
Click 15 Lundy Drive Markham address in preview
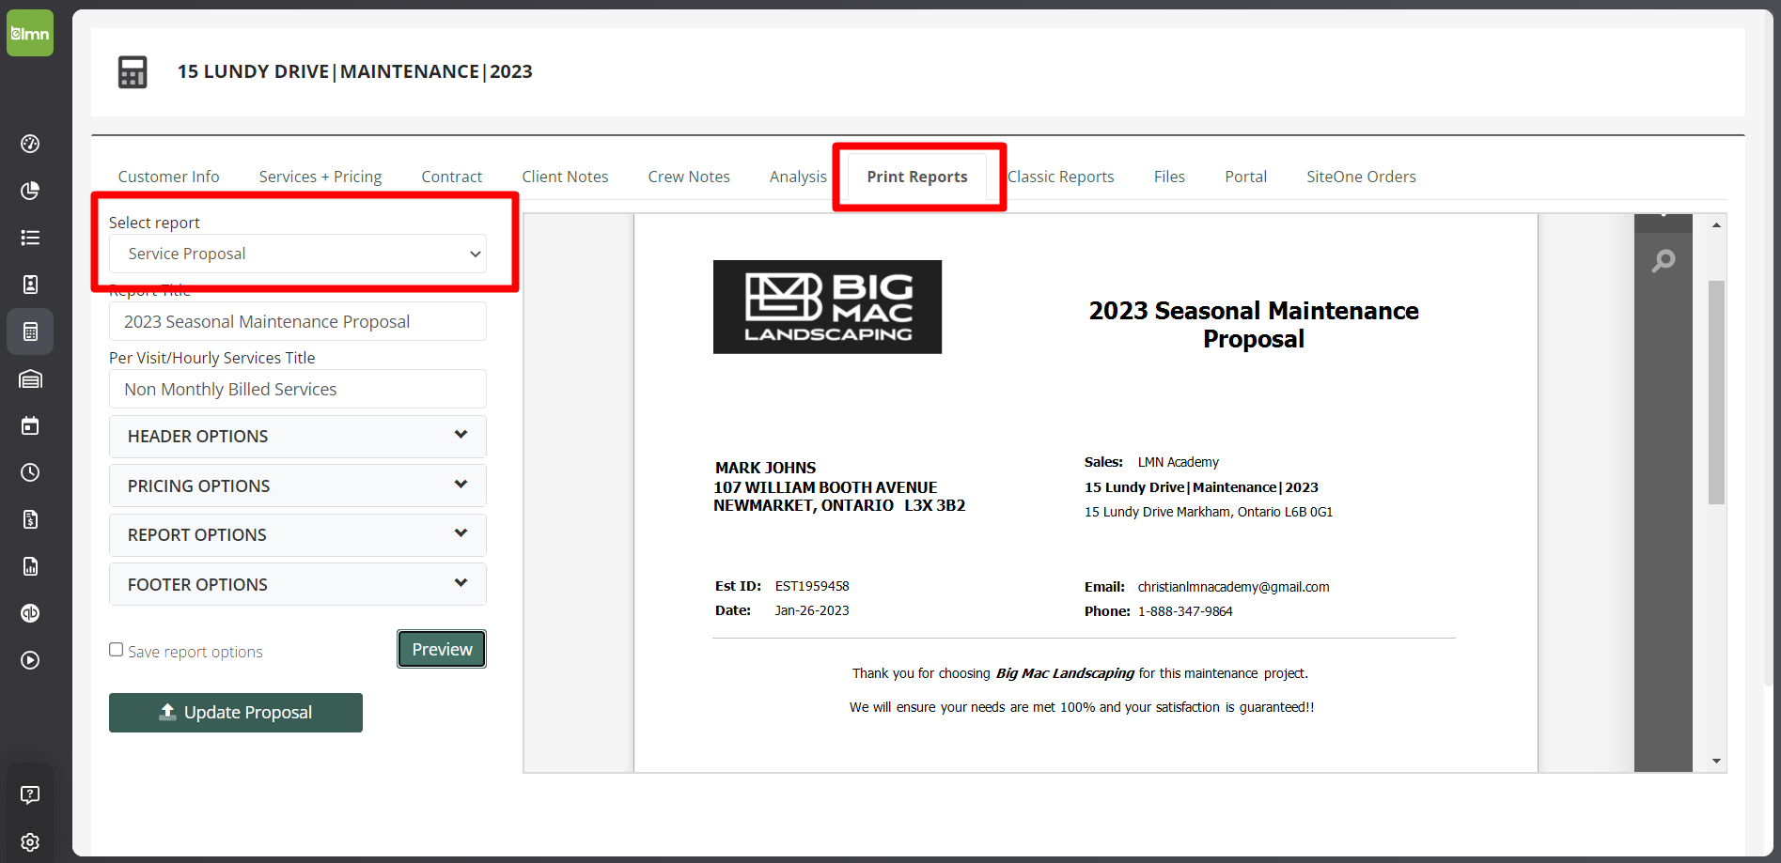[1209, 512]
